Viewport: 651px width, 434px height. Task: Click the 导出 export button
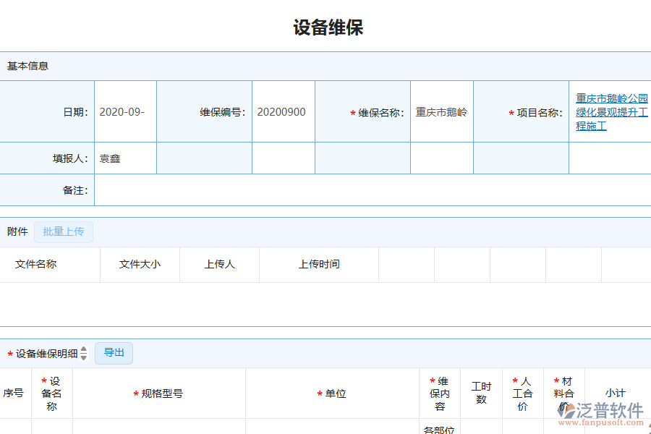click(114, 353)
